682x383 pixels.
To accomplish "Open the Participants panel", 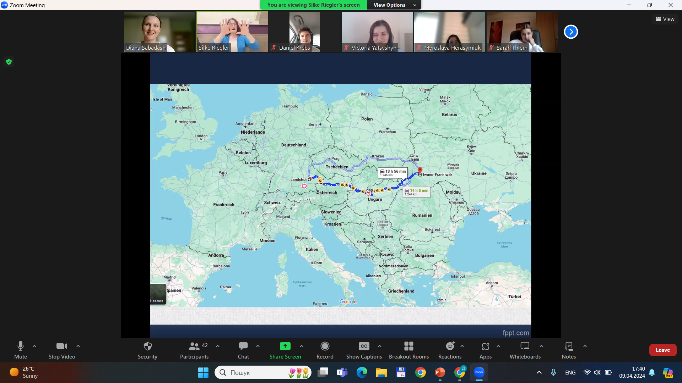I will [x=194, y=350].
